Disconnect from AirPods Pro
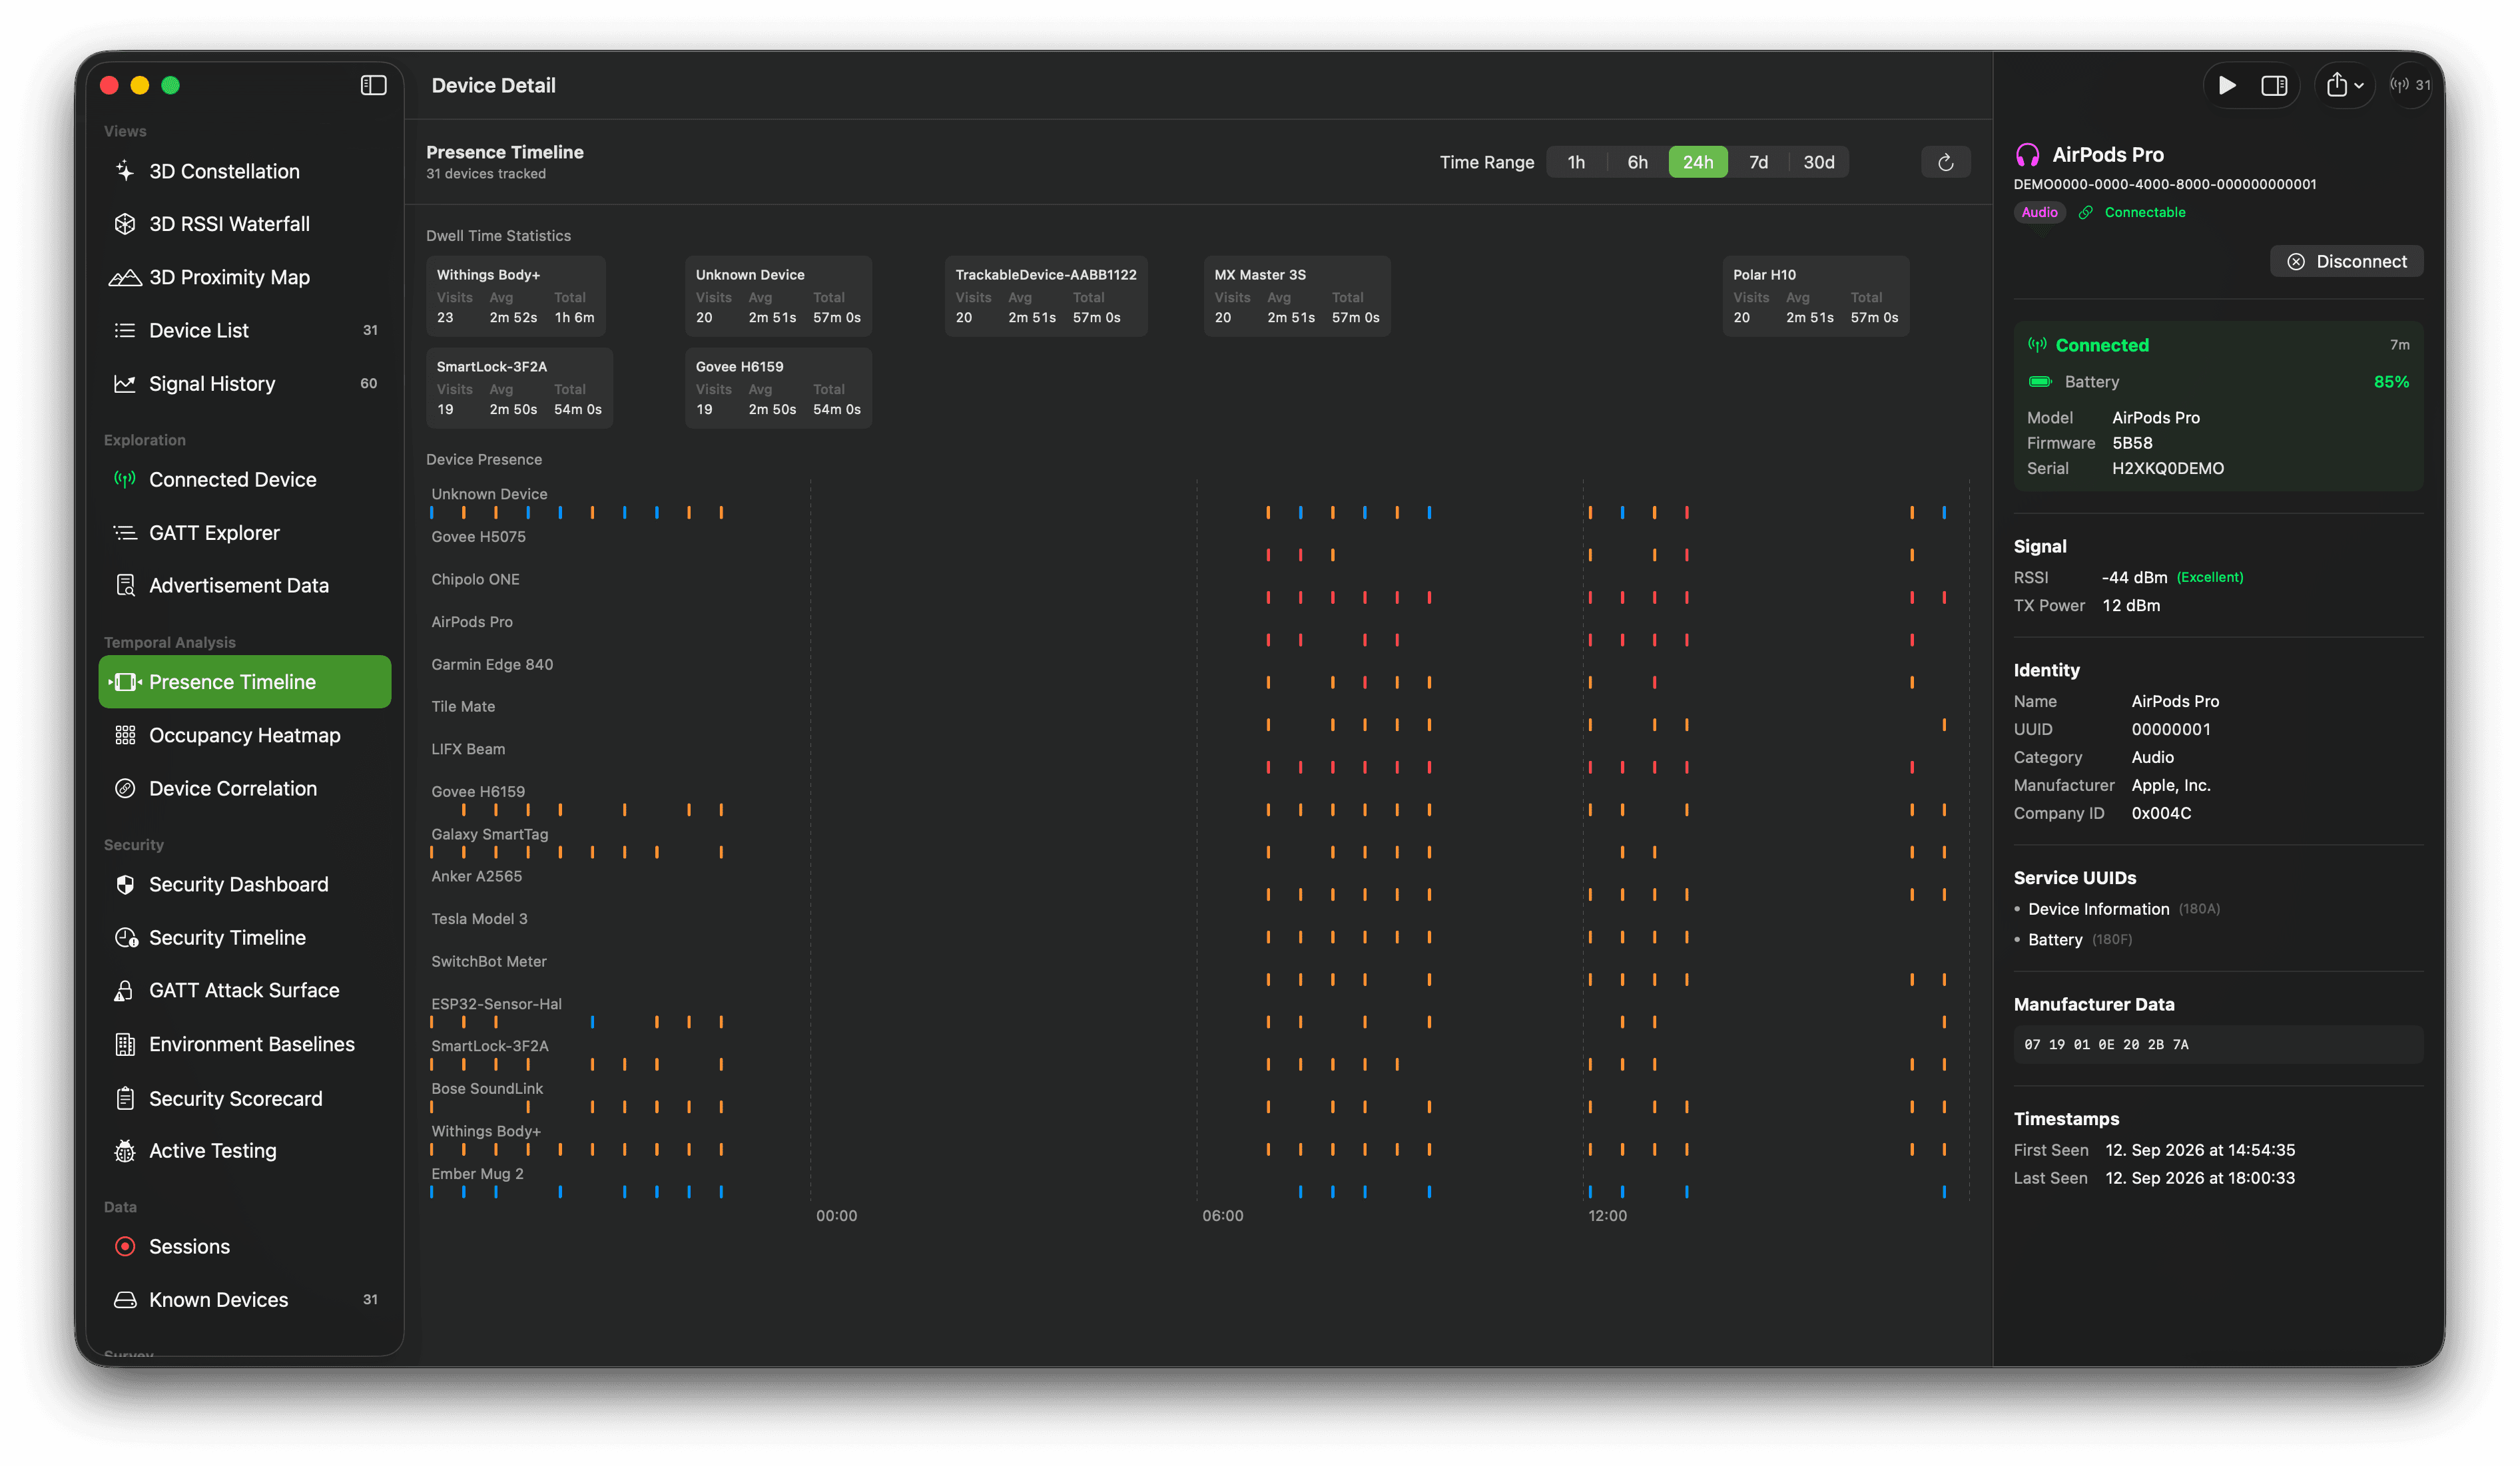The image size is (2520, 1466). pyautogui.click(x=2346, y=261)
